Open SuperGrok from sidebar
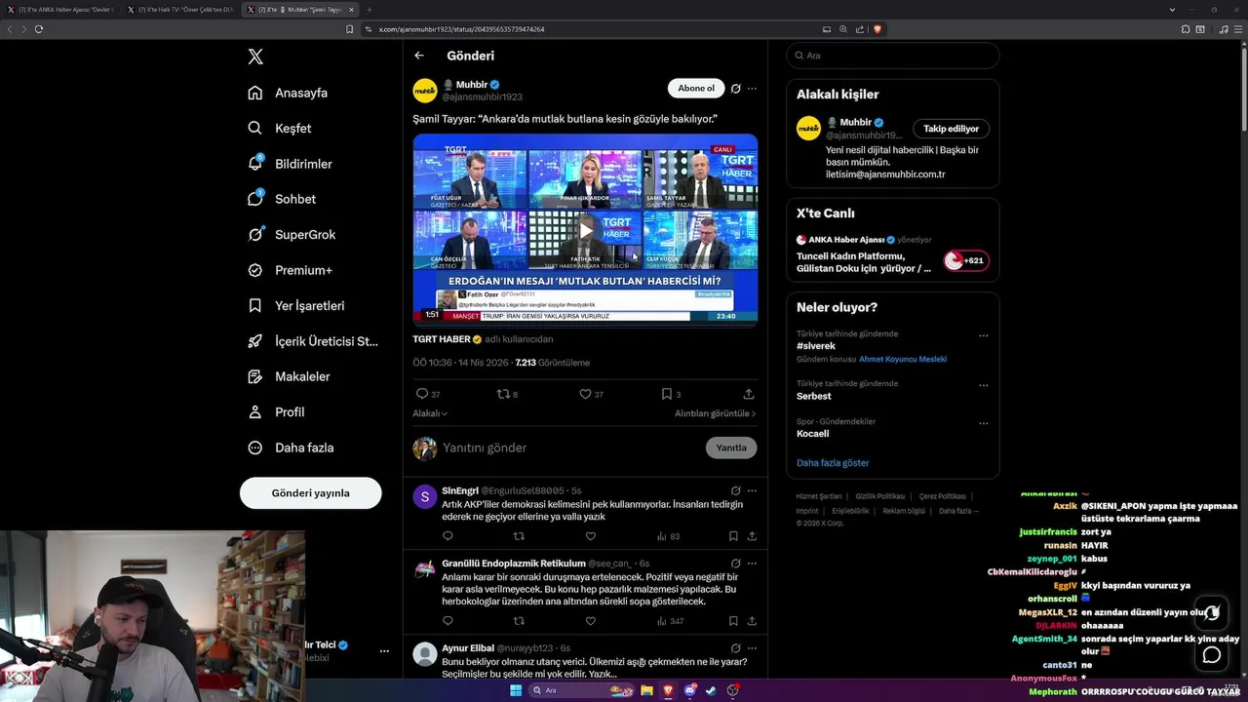Screen dimensions: 1248x702 [292, 234]
